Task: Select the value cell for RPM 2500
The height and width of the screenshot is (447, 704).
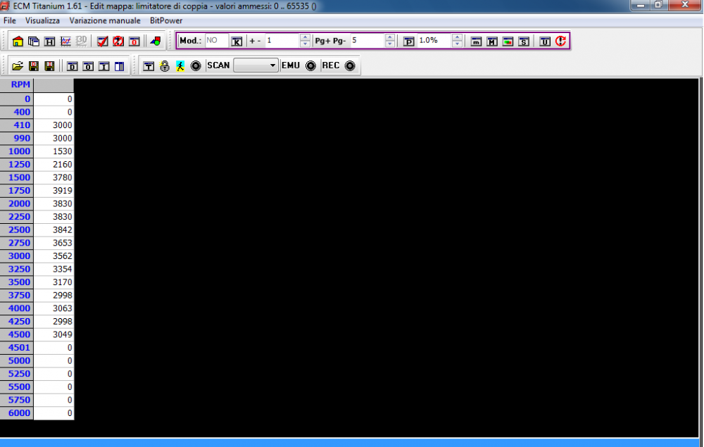Action: (54, 229)
